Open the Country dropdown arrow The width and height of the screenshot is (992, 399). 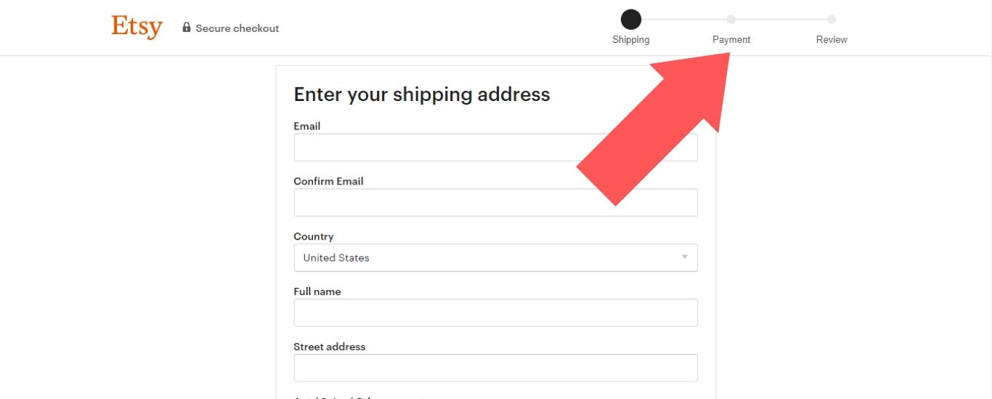point(684,257)
